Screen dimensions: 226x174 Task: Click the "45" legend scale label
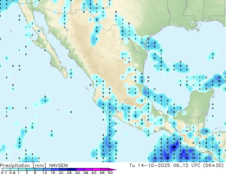coord(102,173)
